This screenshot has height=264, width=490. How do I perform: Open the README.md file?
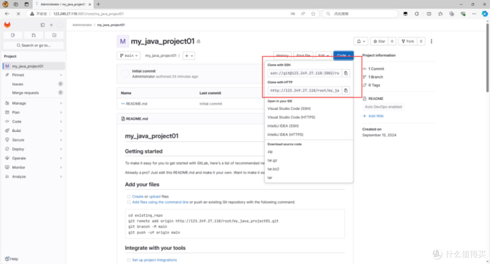pyautogui.click(x=137, y=104)
